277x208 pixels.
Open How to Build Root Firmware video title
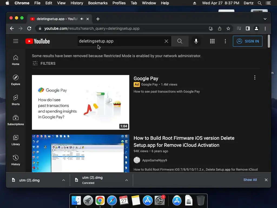(x=184, y=141)
